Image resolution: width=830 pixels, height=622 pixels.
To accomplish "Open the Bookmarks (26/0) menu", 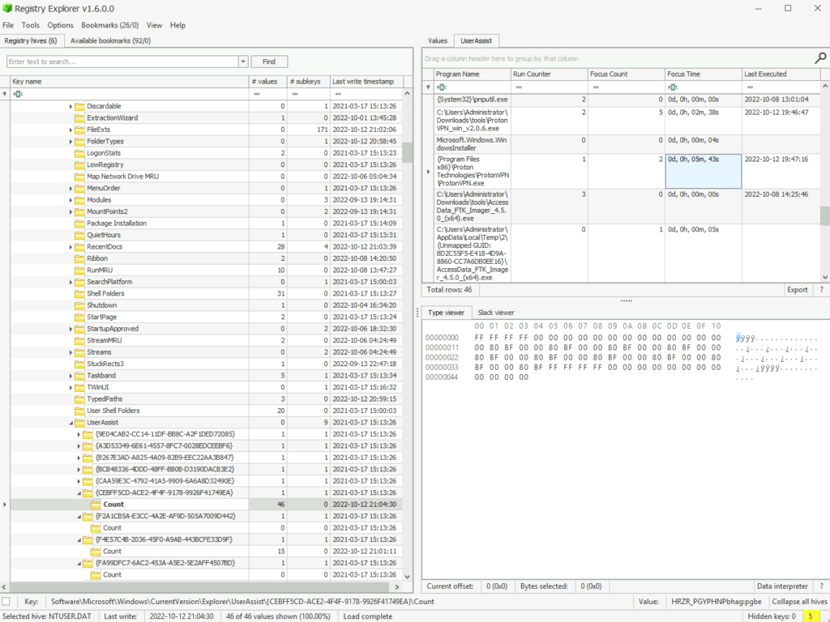I will coord(109,25).
